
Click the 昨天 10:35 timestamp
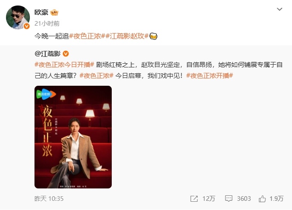click(x=49, y=199)
